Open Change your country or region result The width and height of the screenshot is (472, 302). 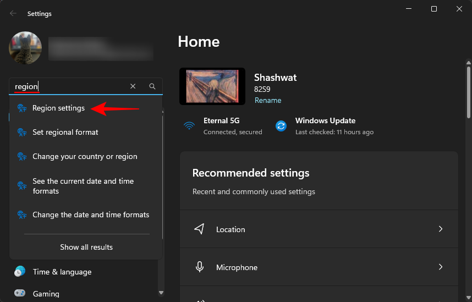click(x=85, y=157)
